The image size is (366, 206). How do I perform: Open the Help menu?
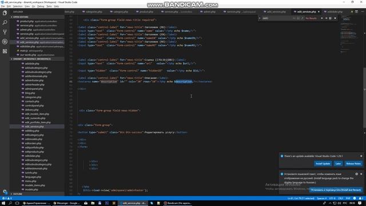coord(57,6)
